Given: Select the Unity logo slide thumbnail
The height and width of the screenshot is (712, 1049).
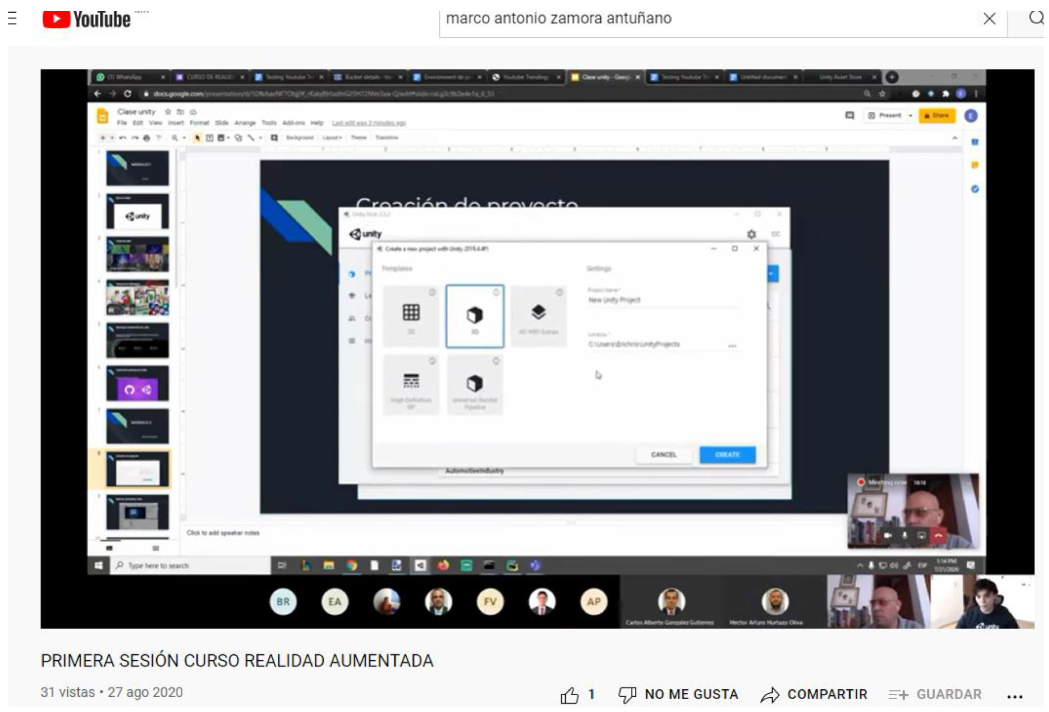Looking at the screenshot, I should point(138,212).
